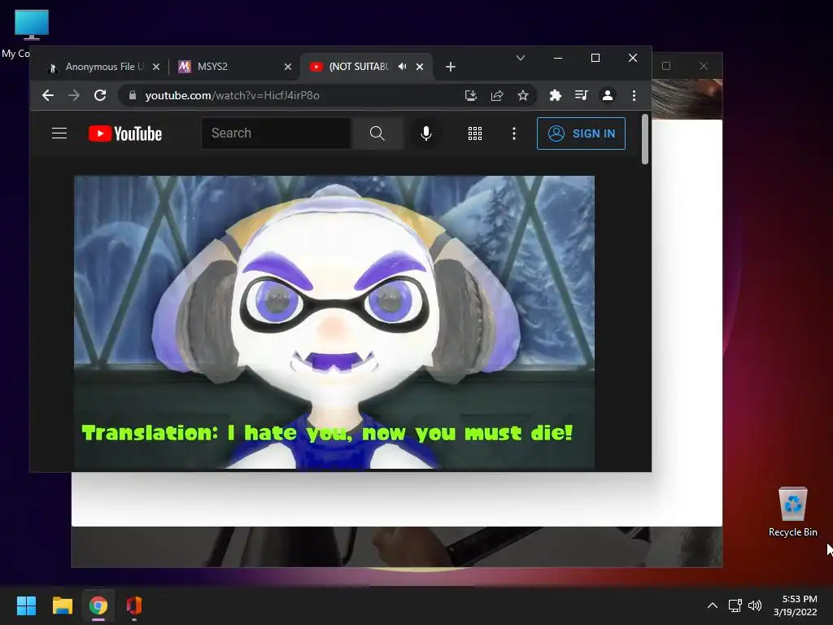Bookmark this page with the star icon
Image resolution: width=833 pixels, height=625 pixels.
[x=523, y=95]
